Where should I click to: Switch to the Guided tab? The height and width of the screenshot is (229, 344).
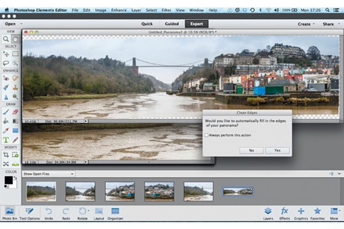[x=172, y=24]
